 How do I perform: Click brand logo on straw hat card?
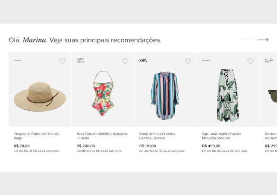click(x=17, y=61)
